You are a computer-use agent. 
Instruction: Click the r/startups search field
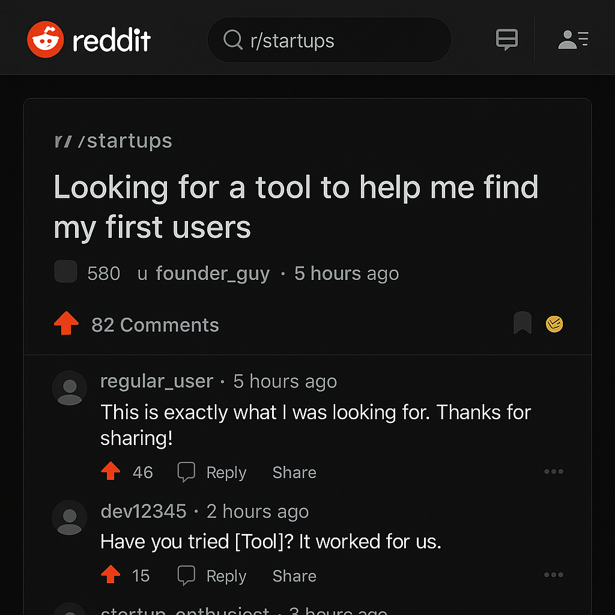pos(329,40)
